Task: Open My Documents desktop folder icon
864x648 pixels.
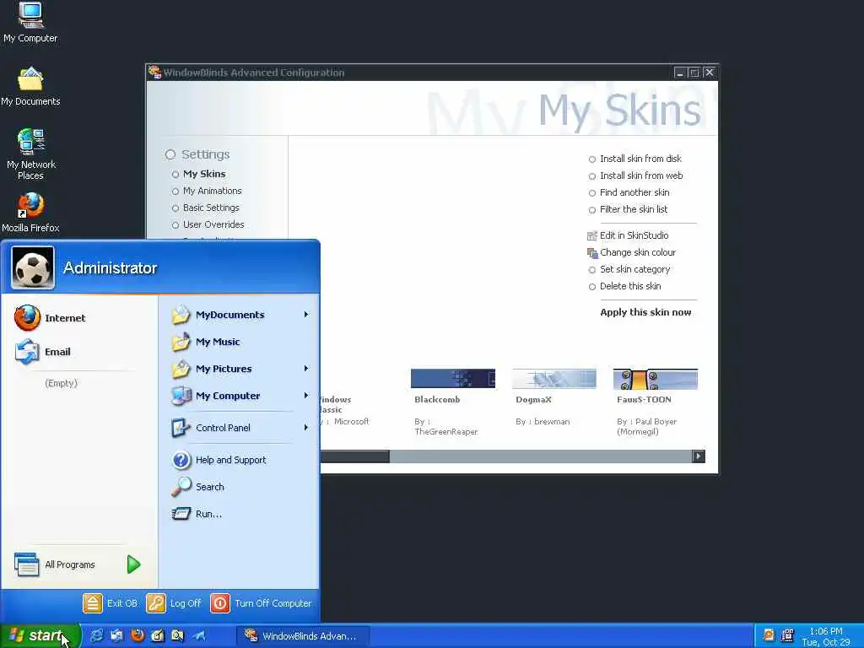Action: pos(30,87)
